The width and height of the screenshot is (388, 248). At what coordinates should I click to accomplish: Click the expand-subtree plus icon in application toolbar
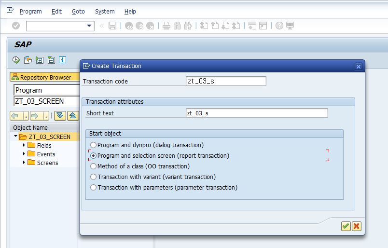[40, 60]
